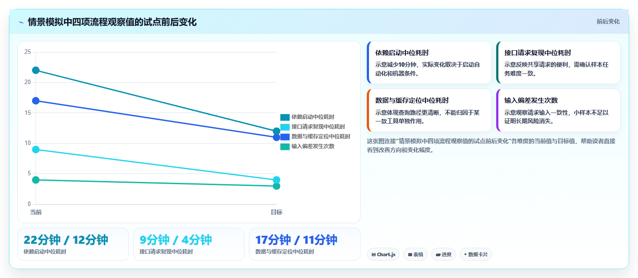The width and height of the screenshot is (638, 278).
Task: Select the 17 data point at 当前
Action: [36, 101]
